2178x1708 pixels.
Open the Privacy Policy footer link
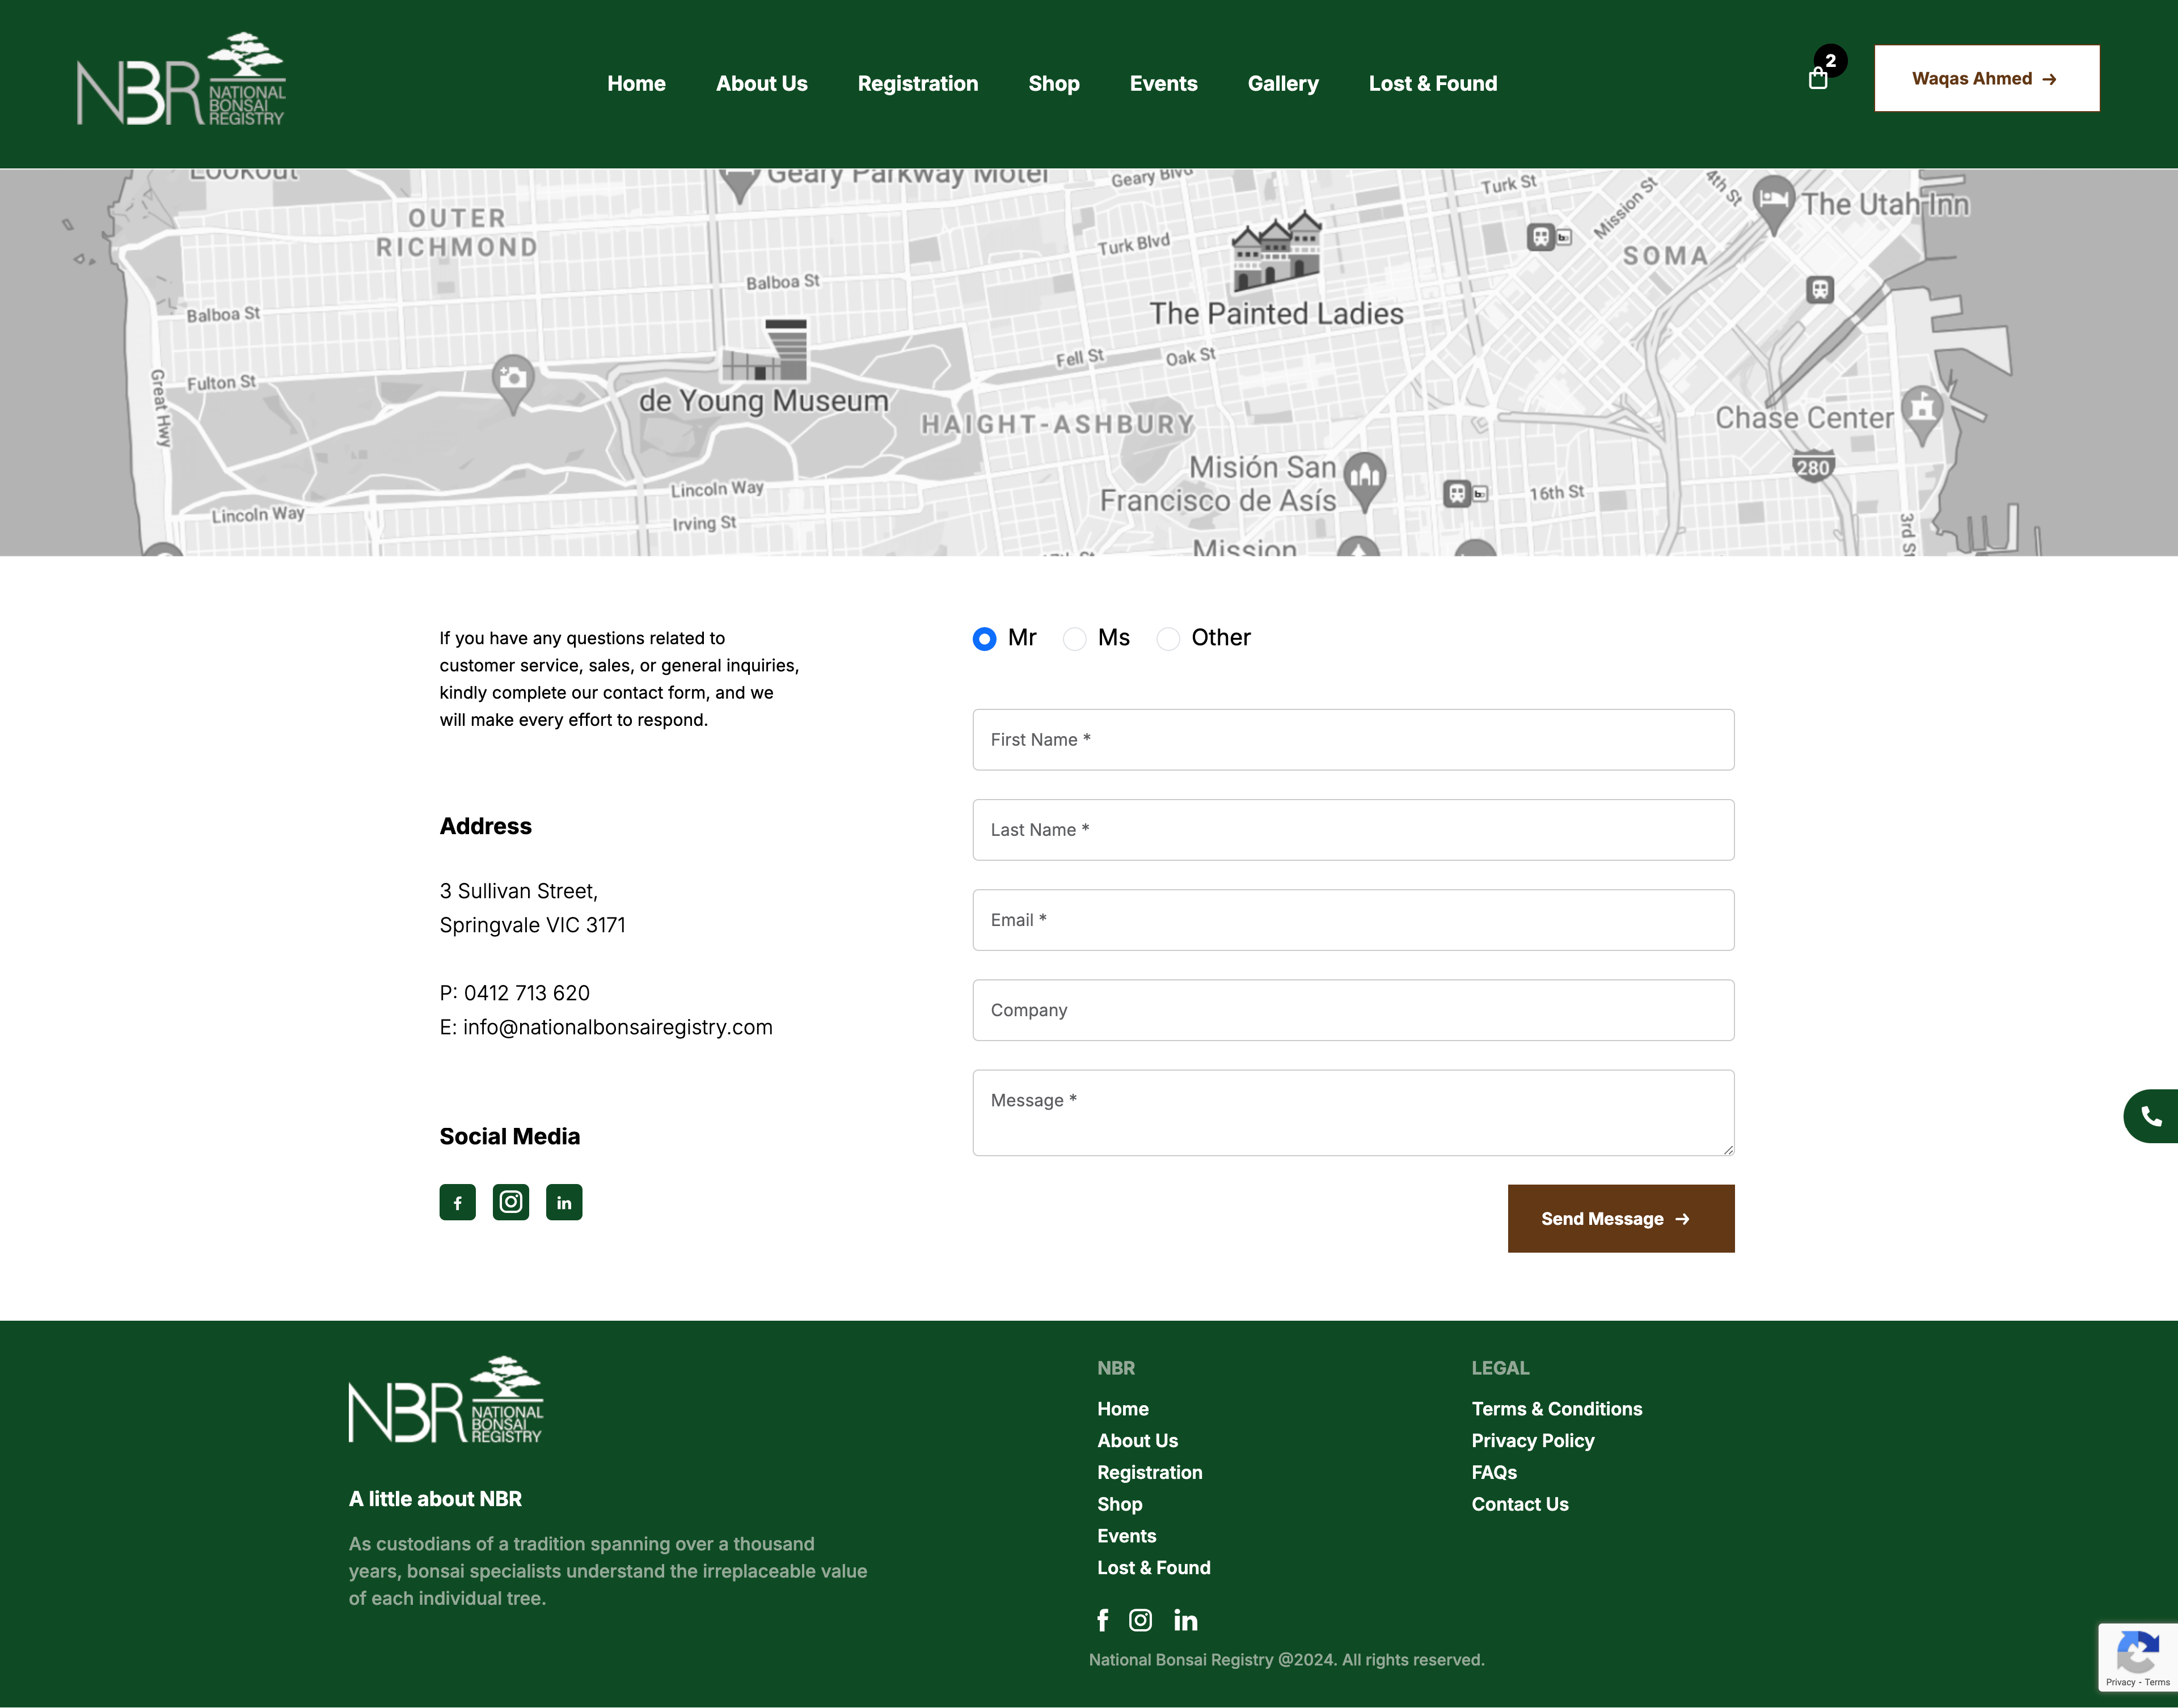(1532, 1440)
